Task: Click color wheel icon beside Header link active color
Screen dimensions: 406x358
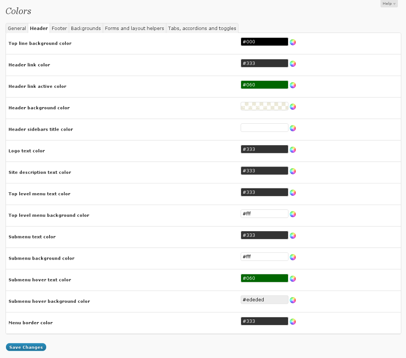Action: 293,85
